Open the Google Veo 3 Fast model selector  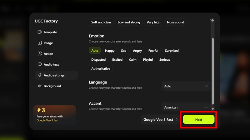pyautogui.click(x=161, y=119)
